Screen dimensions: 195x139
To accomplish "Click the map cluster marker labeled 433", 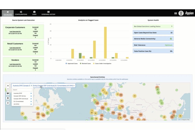I will point(141,115).
